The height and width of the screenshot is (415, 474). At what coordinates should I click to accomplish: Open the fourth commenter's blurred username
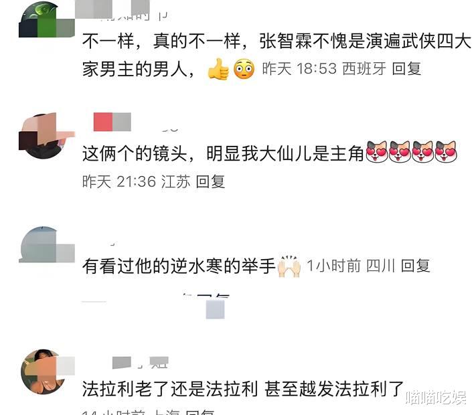[x=140, y=362]
